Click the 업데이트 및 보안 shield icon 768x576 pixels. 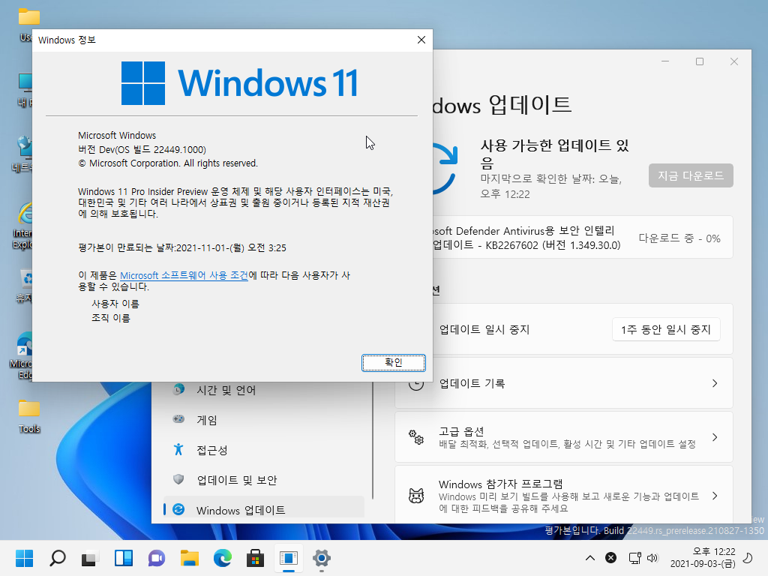pos(178,479)
